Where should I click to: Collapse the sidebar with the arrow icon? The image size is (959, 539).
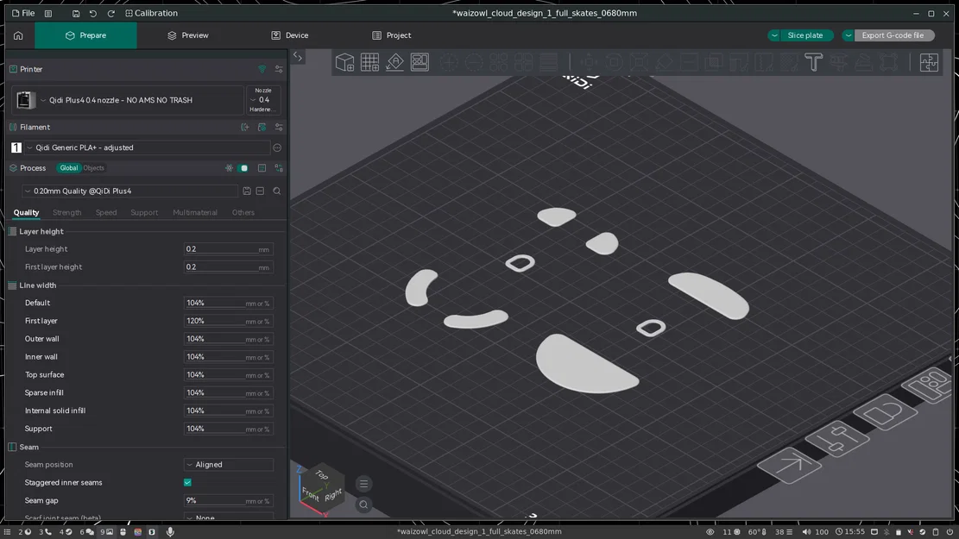pos(298,56)
